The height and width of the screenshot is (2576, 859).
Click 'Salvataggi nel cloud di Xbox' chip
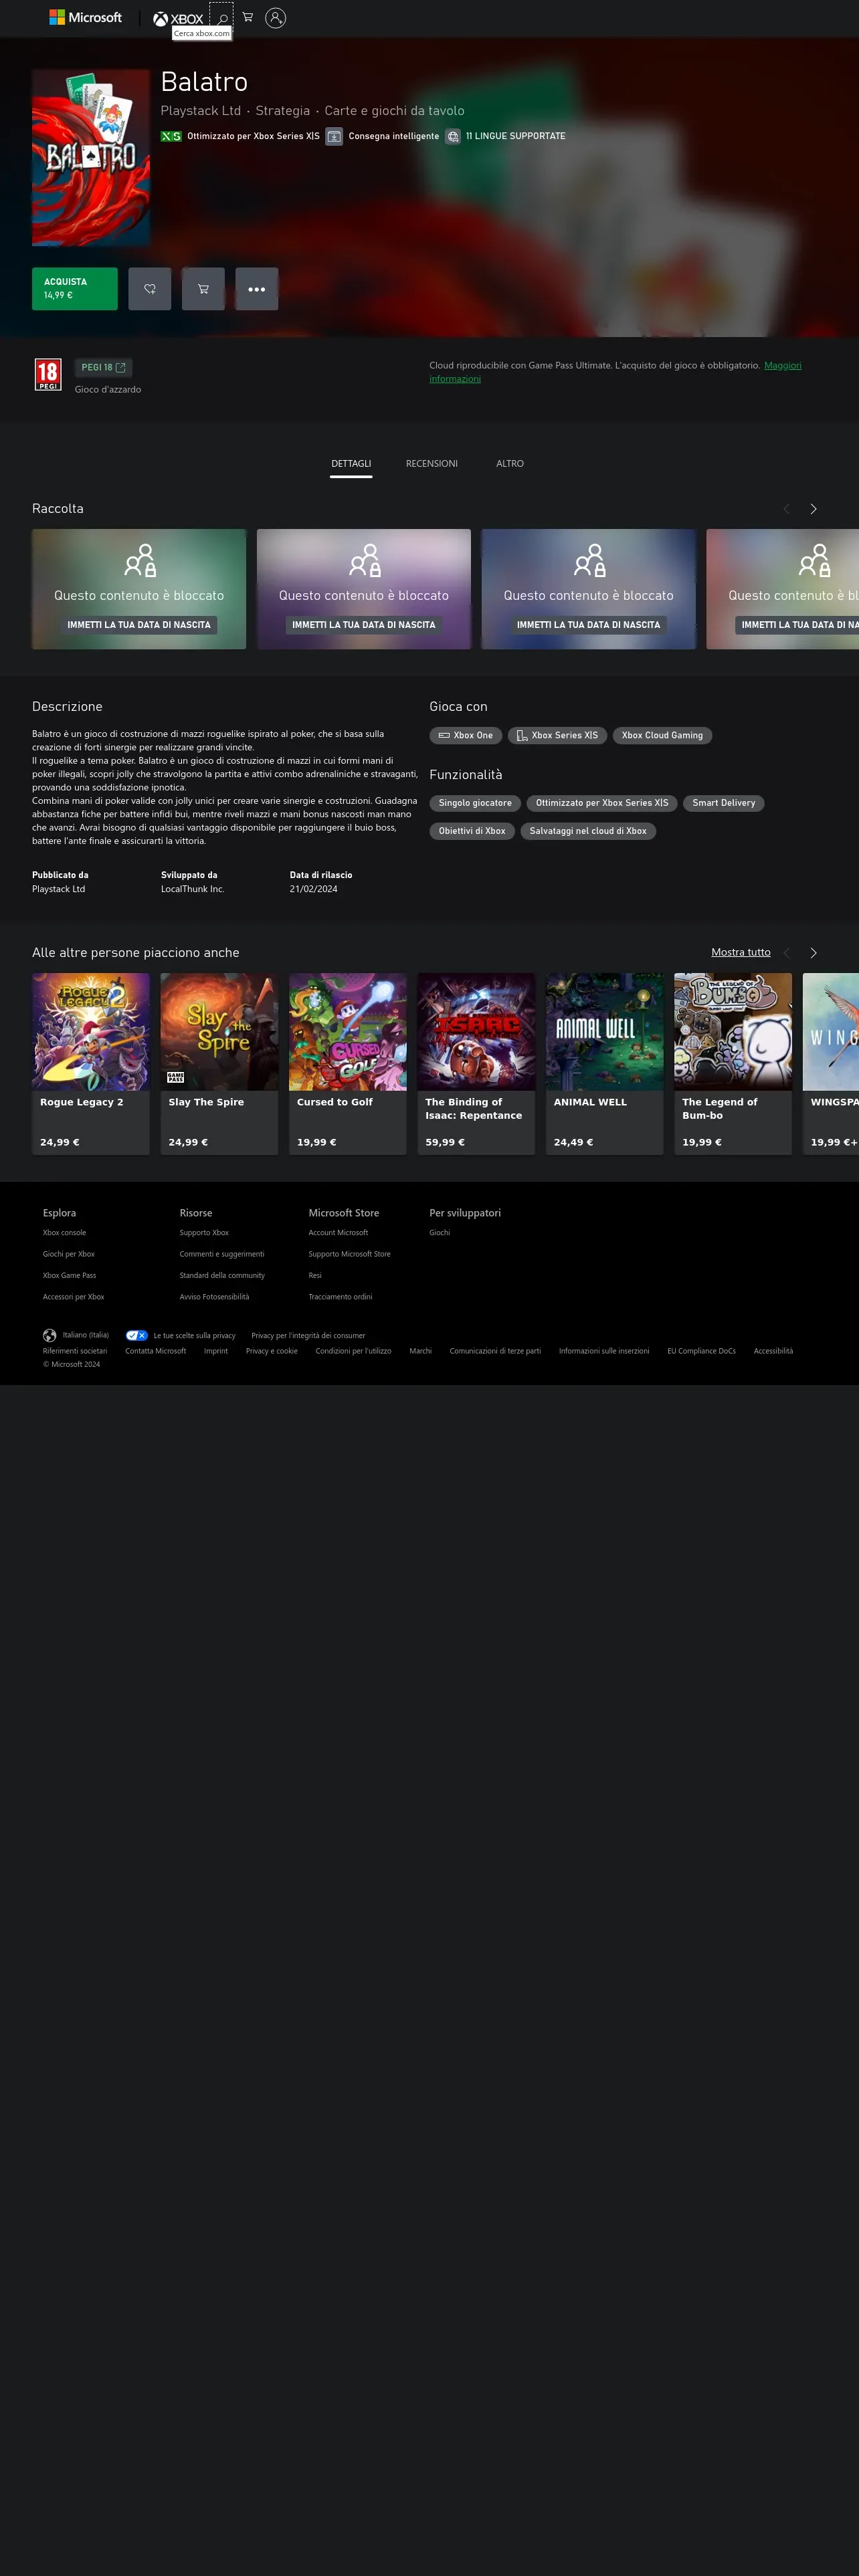click(588, 831)
